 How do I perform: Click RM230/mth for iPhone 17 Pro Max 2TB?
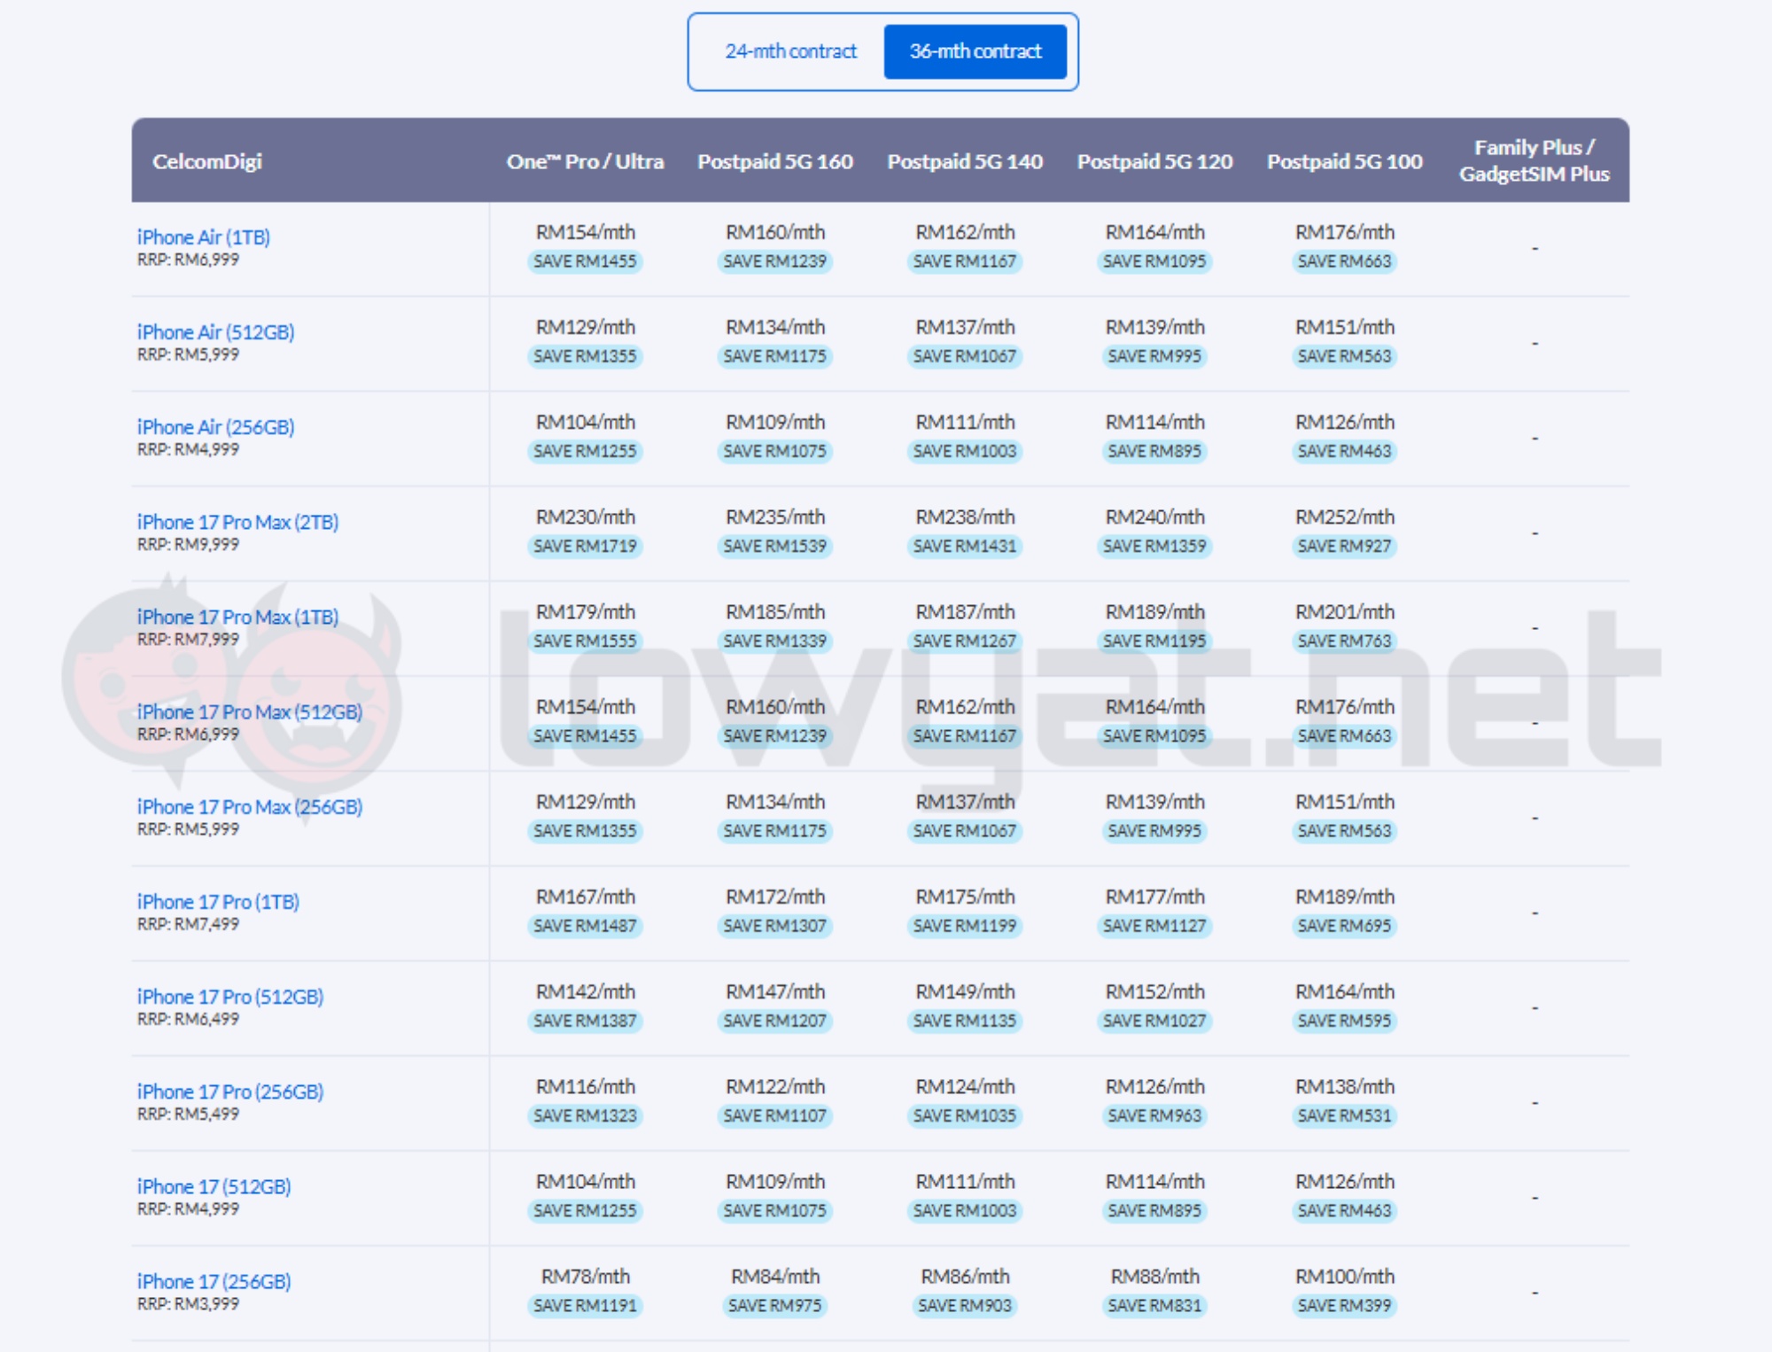[585, 517]
